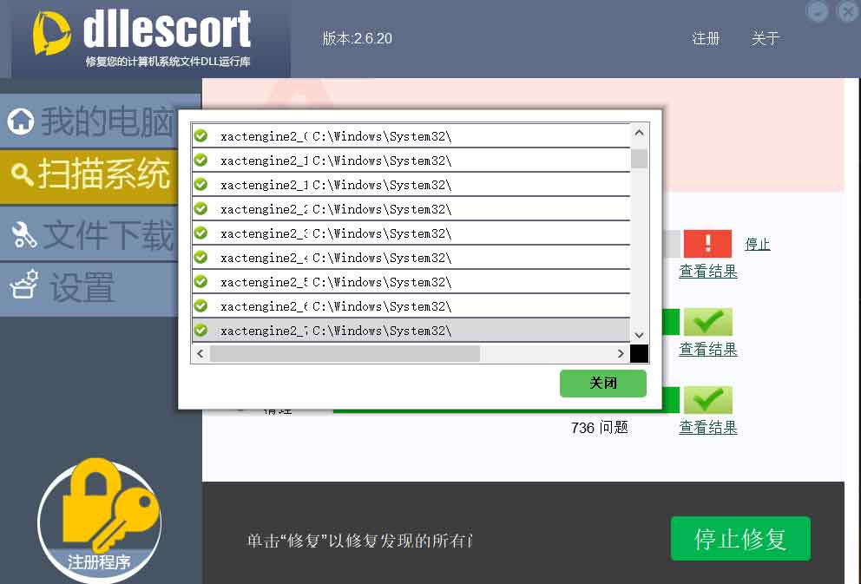The height and width of the screenshot is (584, 861).
Task: Click the 停止 link next to the warning
Action: click(757, 244)
